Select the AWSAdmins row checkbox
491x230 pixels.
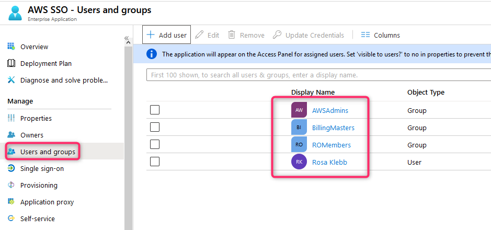(x=155, y=110)
